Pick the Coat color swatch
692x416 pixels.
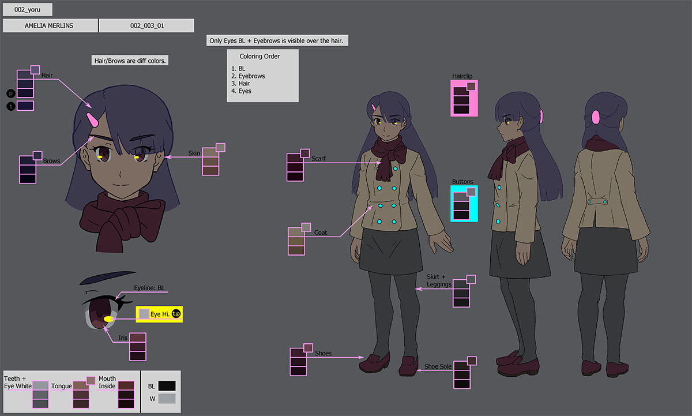(296, 241)
